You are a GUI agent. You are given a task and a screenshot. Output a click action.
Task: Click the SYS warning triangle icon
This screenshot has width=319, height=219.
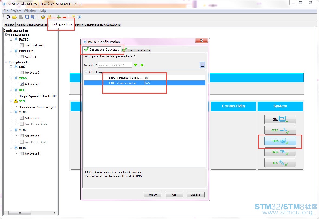point(16,101)
